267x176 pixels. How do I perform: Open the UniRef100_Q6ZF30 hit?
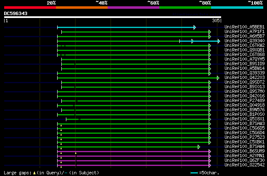click(x=244, y=161)
